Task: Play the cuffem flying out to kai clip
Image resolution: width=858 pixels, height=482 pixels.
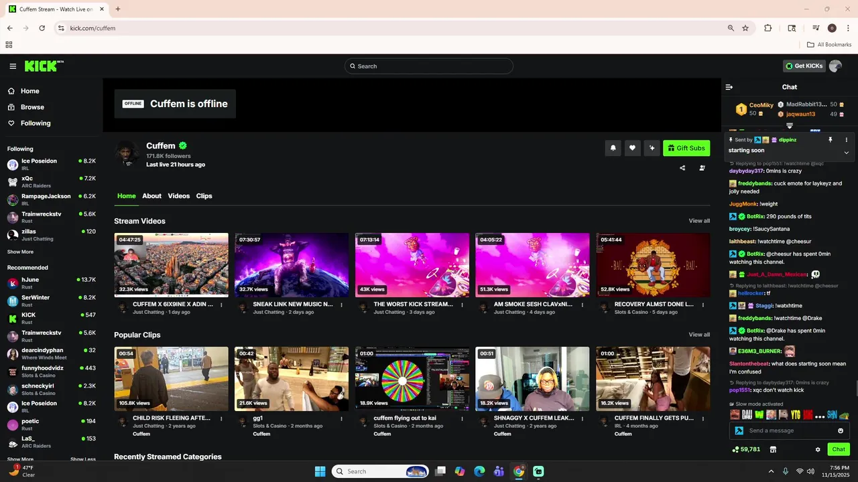Action: pyautogui.click(x=412, y=379)
